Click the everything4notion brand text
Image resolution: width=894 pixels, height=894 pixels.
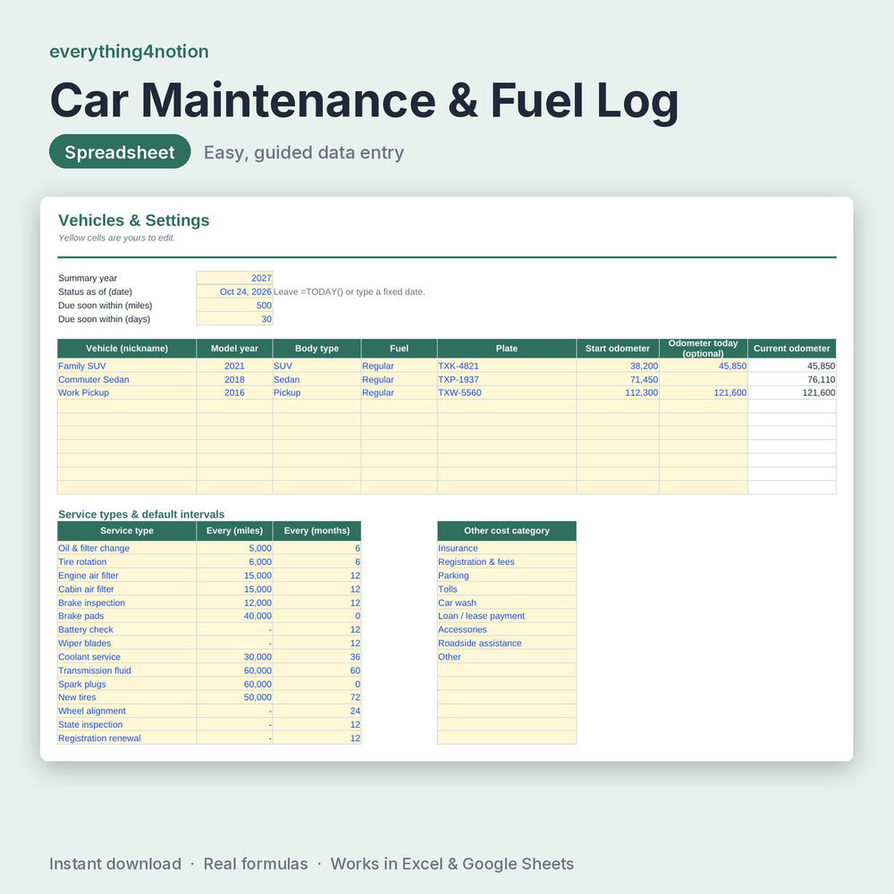point(129,51)
